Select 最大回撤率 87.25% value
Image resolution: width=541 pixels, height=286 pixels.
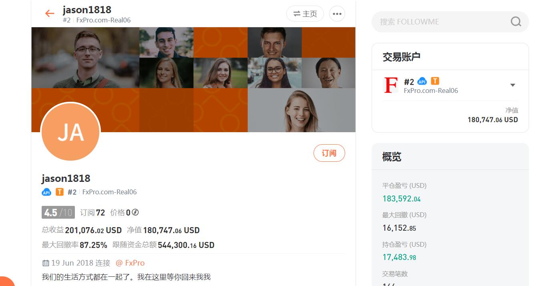coord(74,245)
